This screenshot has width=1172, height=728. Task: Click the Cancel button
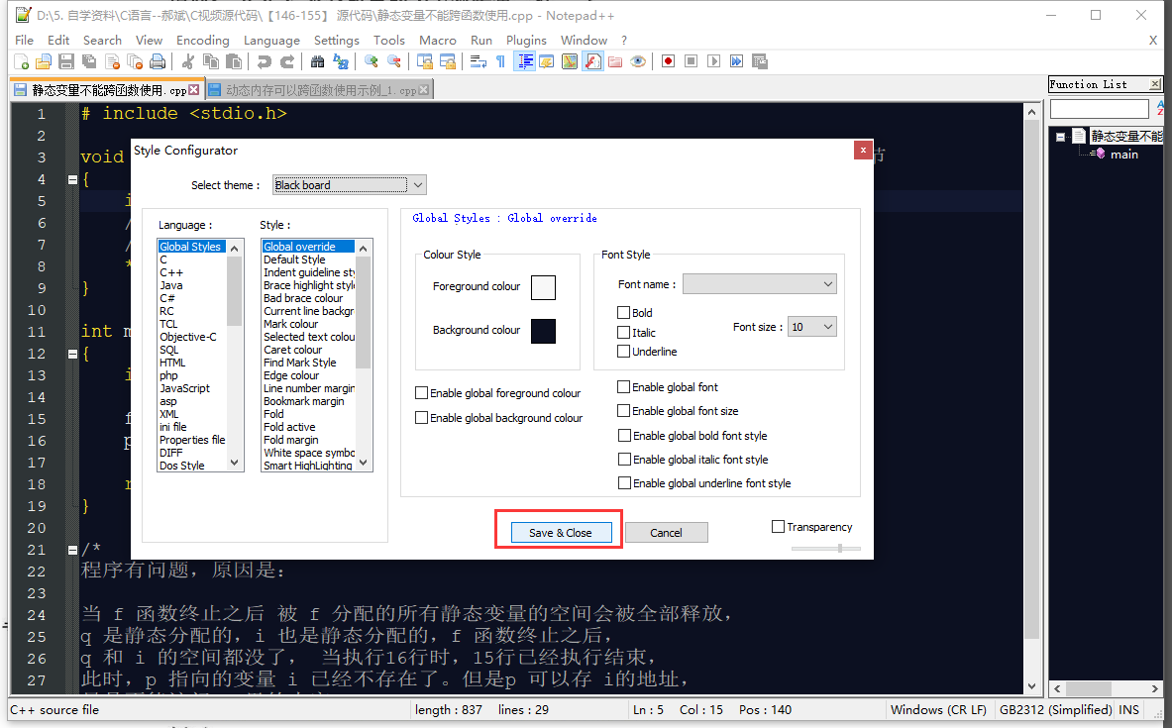666,532
